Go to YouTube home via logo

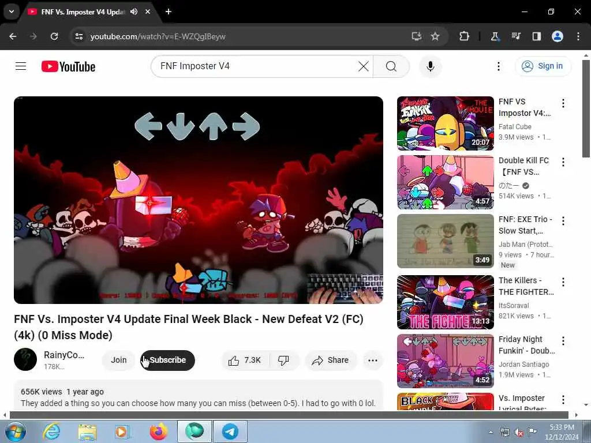tap(68, 67)
